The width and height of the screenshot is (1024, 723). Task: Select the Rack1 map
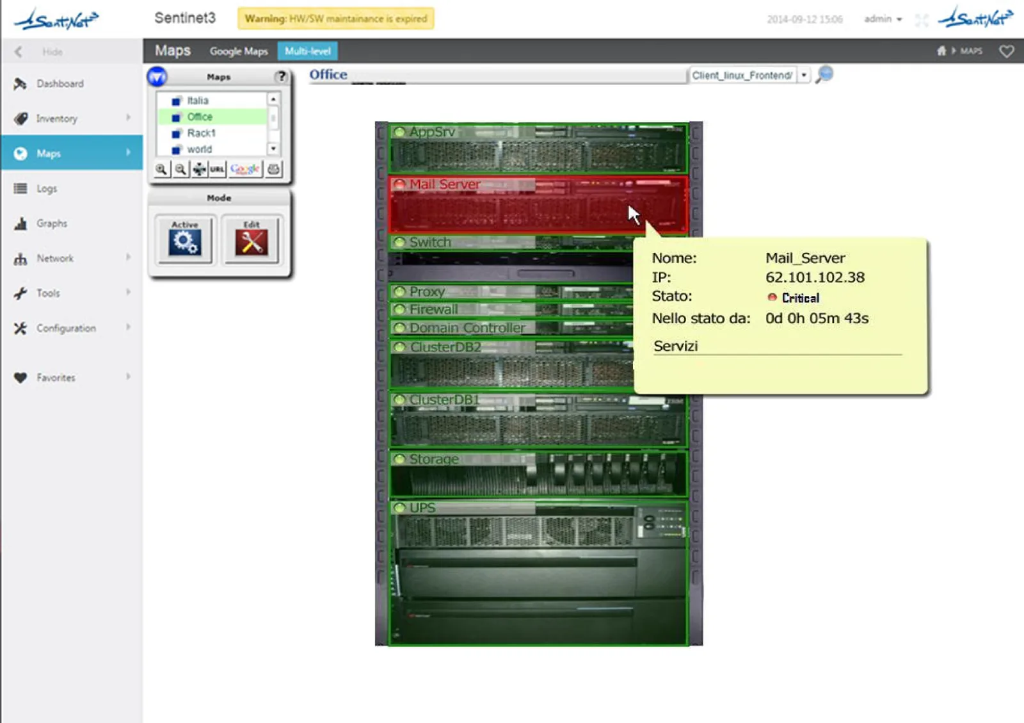coord(201,133)
